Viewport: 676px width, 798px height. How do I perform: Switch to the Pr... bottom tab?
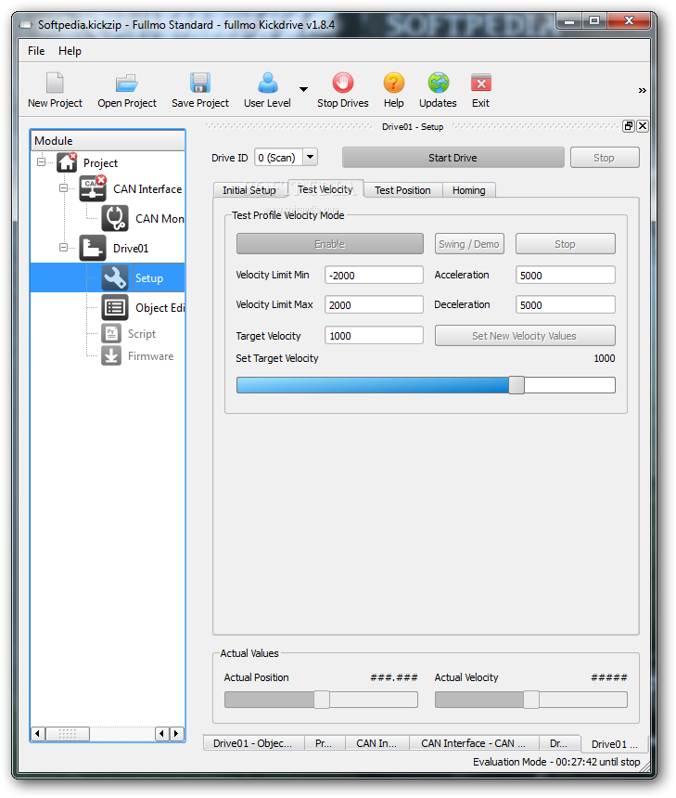324,743
